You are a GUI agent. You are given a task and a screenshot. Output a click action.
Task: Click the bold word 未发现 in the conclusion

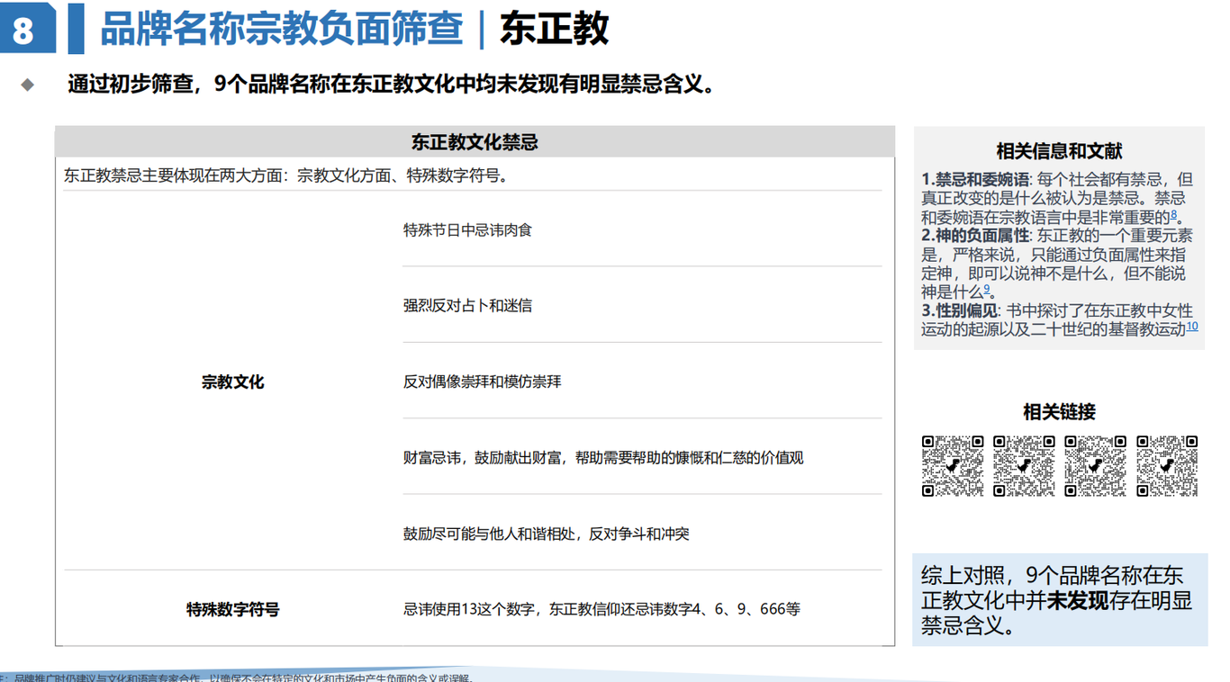tap(1078, 600)
